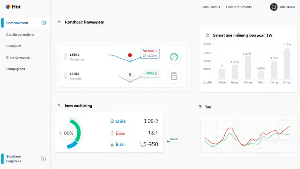The height and width of the screenshot is (169, 300).
Task: Click icon beside Semat bar chart title
Action: coord(207,35)
